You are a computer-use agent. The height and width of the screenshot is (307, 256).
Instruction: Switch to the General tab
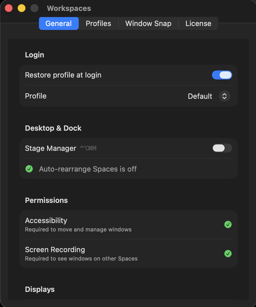59,24
